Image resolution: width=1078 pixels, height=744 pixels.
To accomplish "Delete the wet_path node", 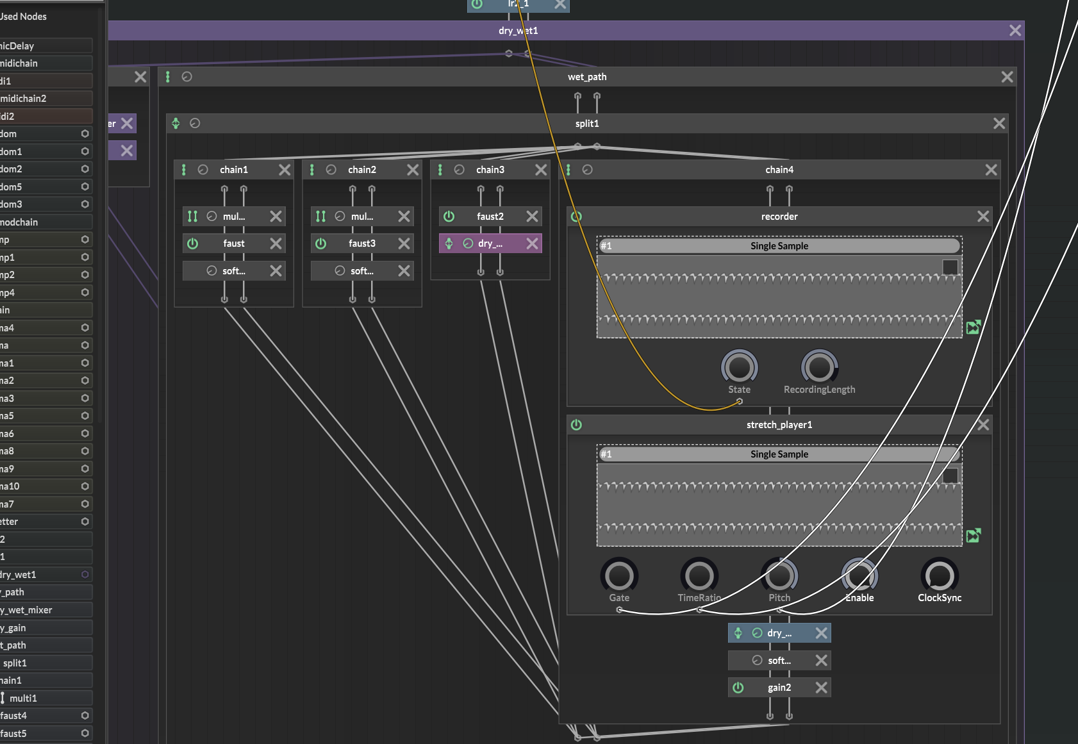I will coord(1007,77).
